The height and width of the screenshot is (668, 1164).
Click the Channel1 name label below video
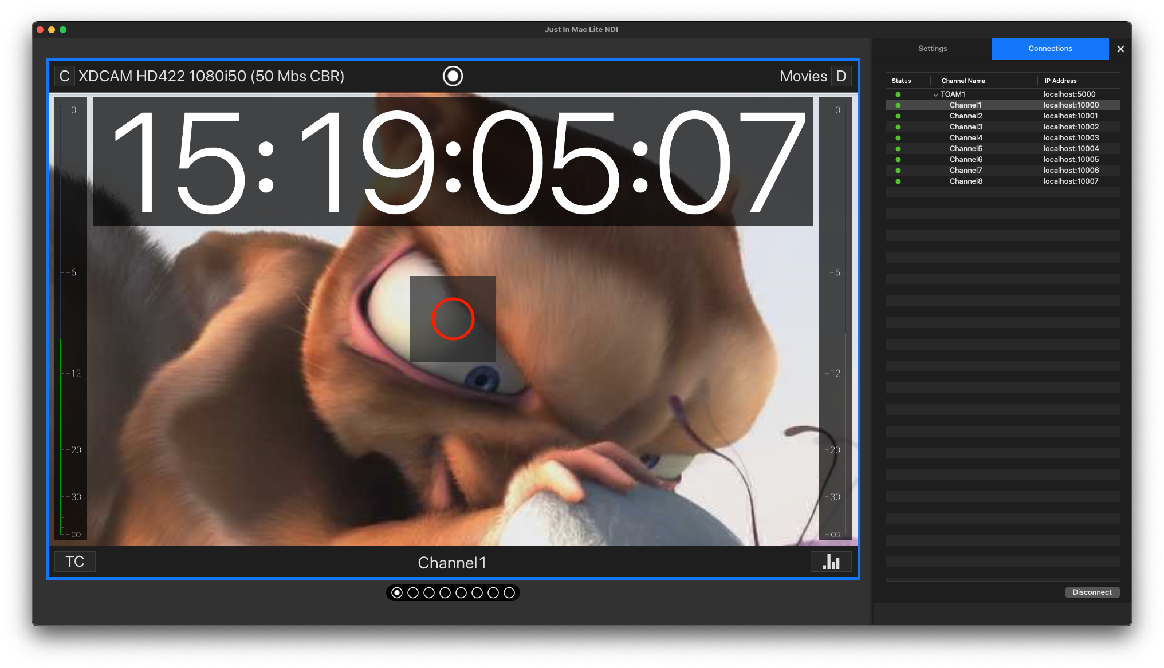coord(452,563)
